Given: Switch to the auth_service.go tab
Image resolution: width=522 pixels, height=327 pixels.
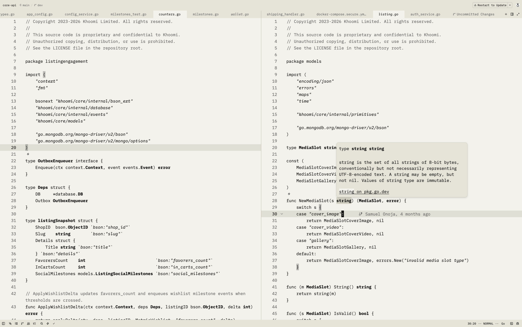Looking at the screenshot, I should [x=425, y=14].
